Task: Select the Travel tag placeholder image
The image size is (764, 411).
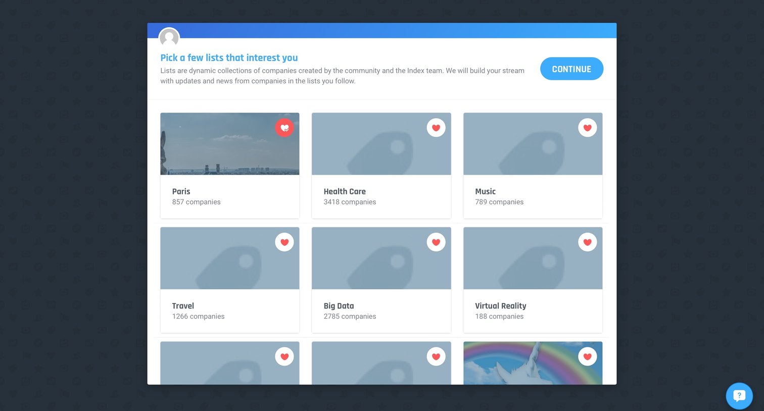Action: click(x=230, y=258)
